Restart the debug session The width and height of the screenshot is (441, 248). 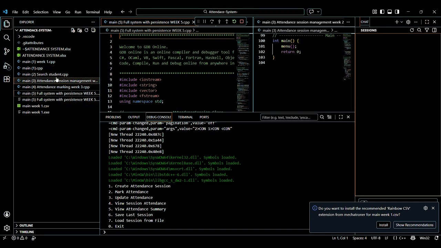[x=234, y=21]
